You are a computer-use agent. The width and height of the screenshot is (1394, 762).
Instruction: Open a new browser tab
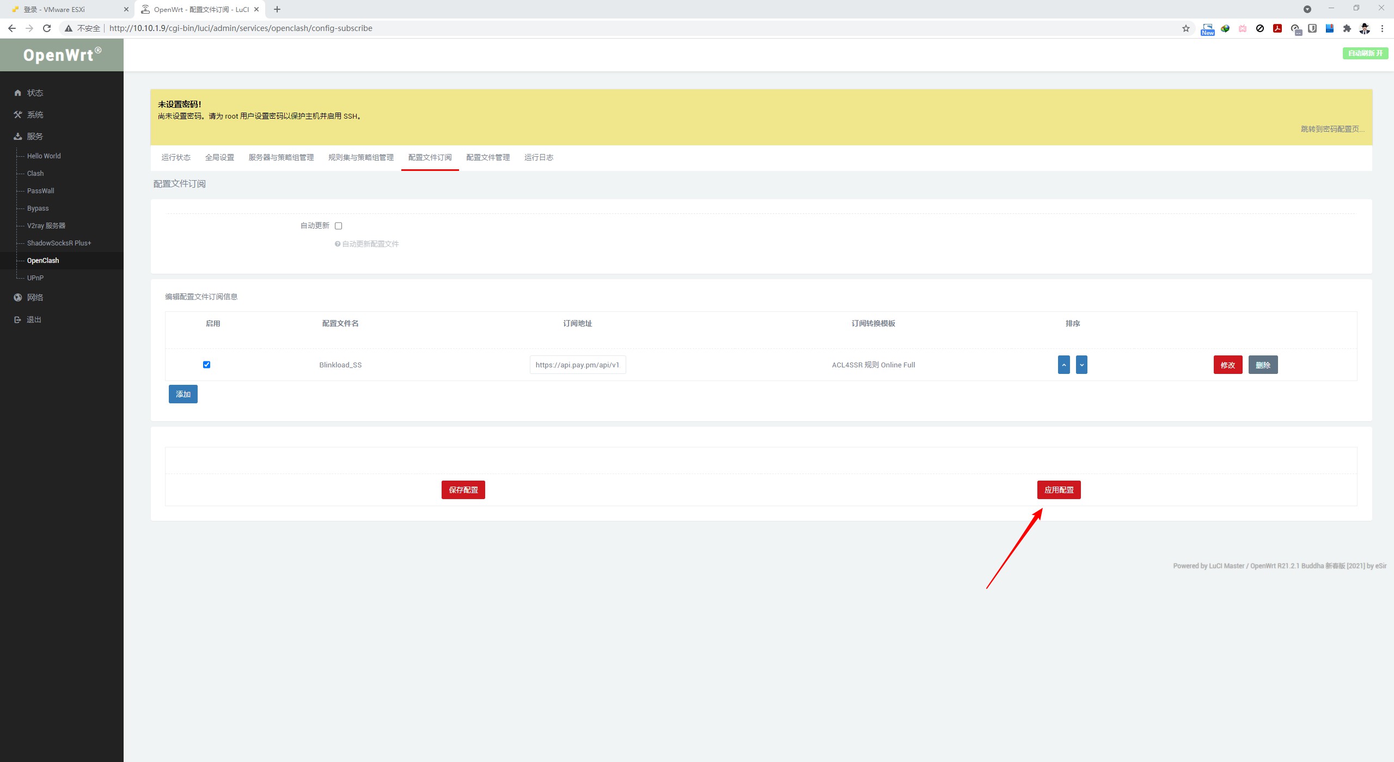click(x=277, y=9)
